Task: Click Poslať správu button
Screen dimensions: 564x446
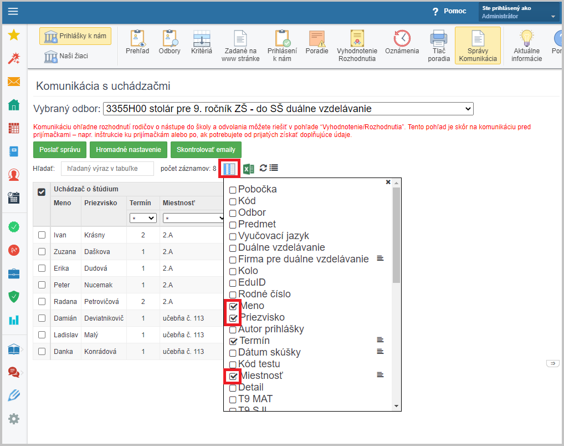Action: coord(60,150)
